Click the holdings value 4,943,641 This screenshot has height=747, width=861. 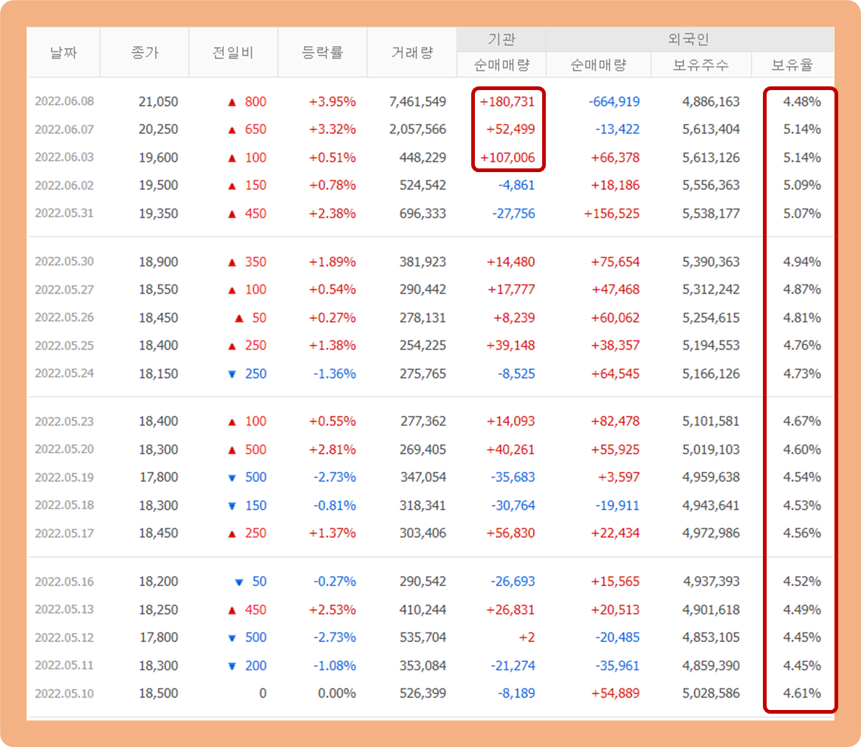(711, 505)
